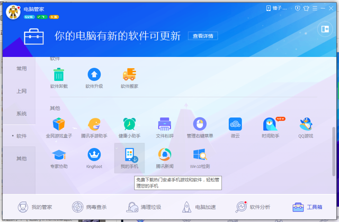Open the 文件粉碎 file shredder
The image size is (339, 222).
[x=165, y=128]
